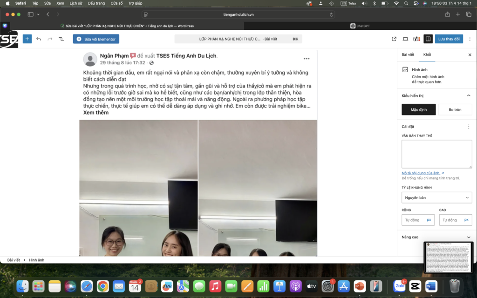Select the Bo tròn display style
The height and width of the screenshot is (298, 477).
(x=455, y=109)
